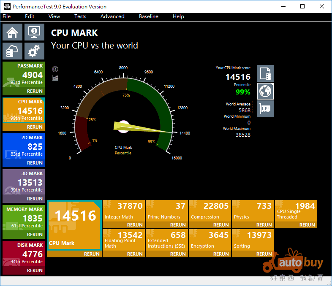Select the Floating Point Math 13542 tile
The height and width of the screenshot is (286, 332).
(124, 240)
